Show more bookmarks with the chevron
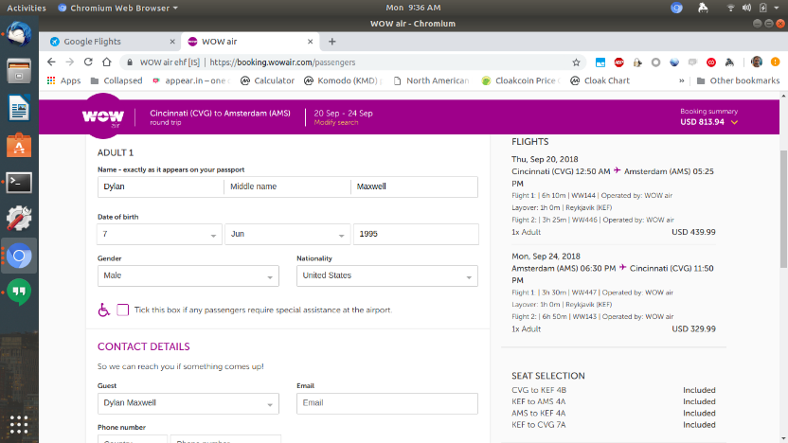 (x=682, y=80)
